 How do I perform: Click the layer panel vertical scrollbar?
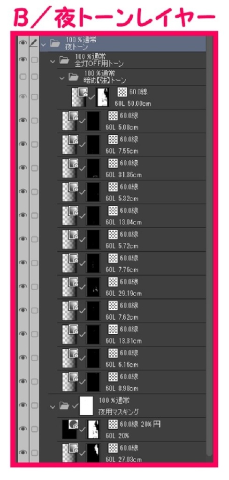tap(209, 246)
